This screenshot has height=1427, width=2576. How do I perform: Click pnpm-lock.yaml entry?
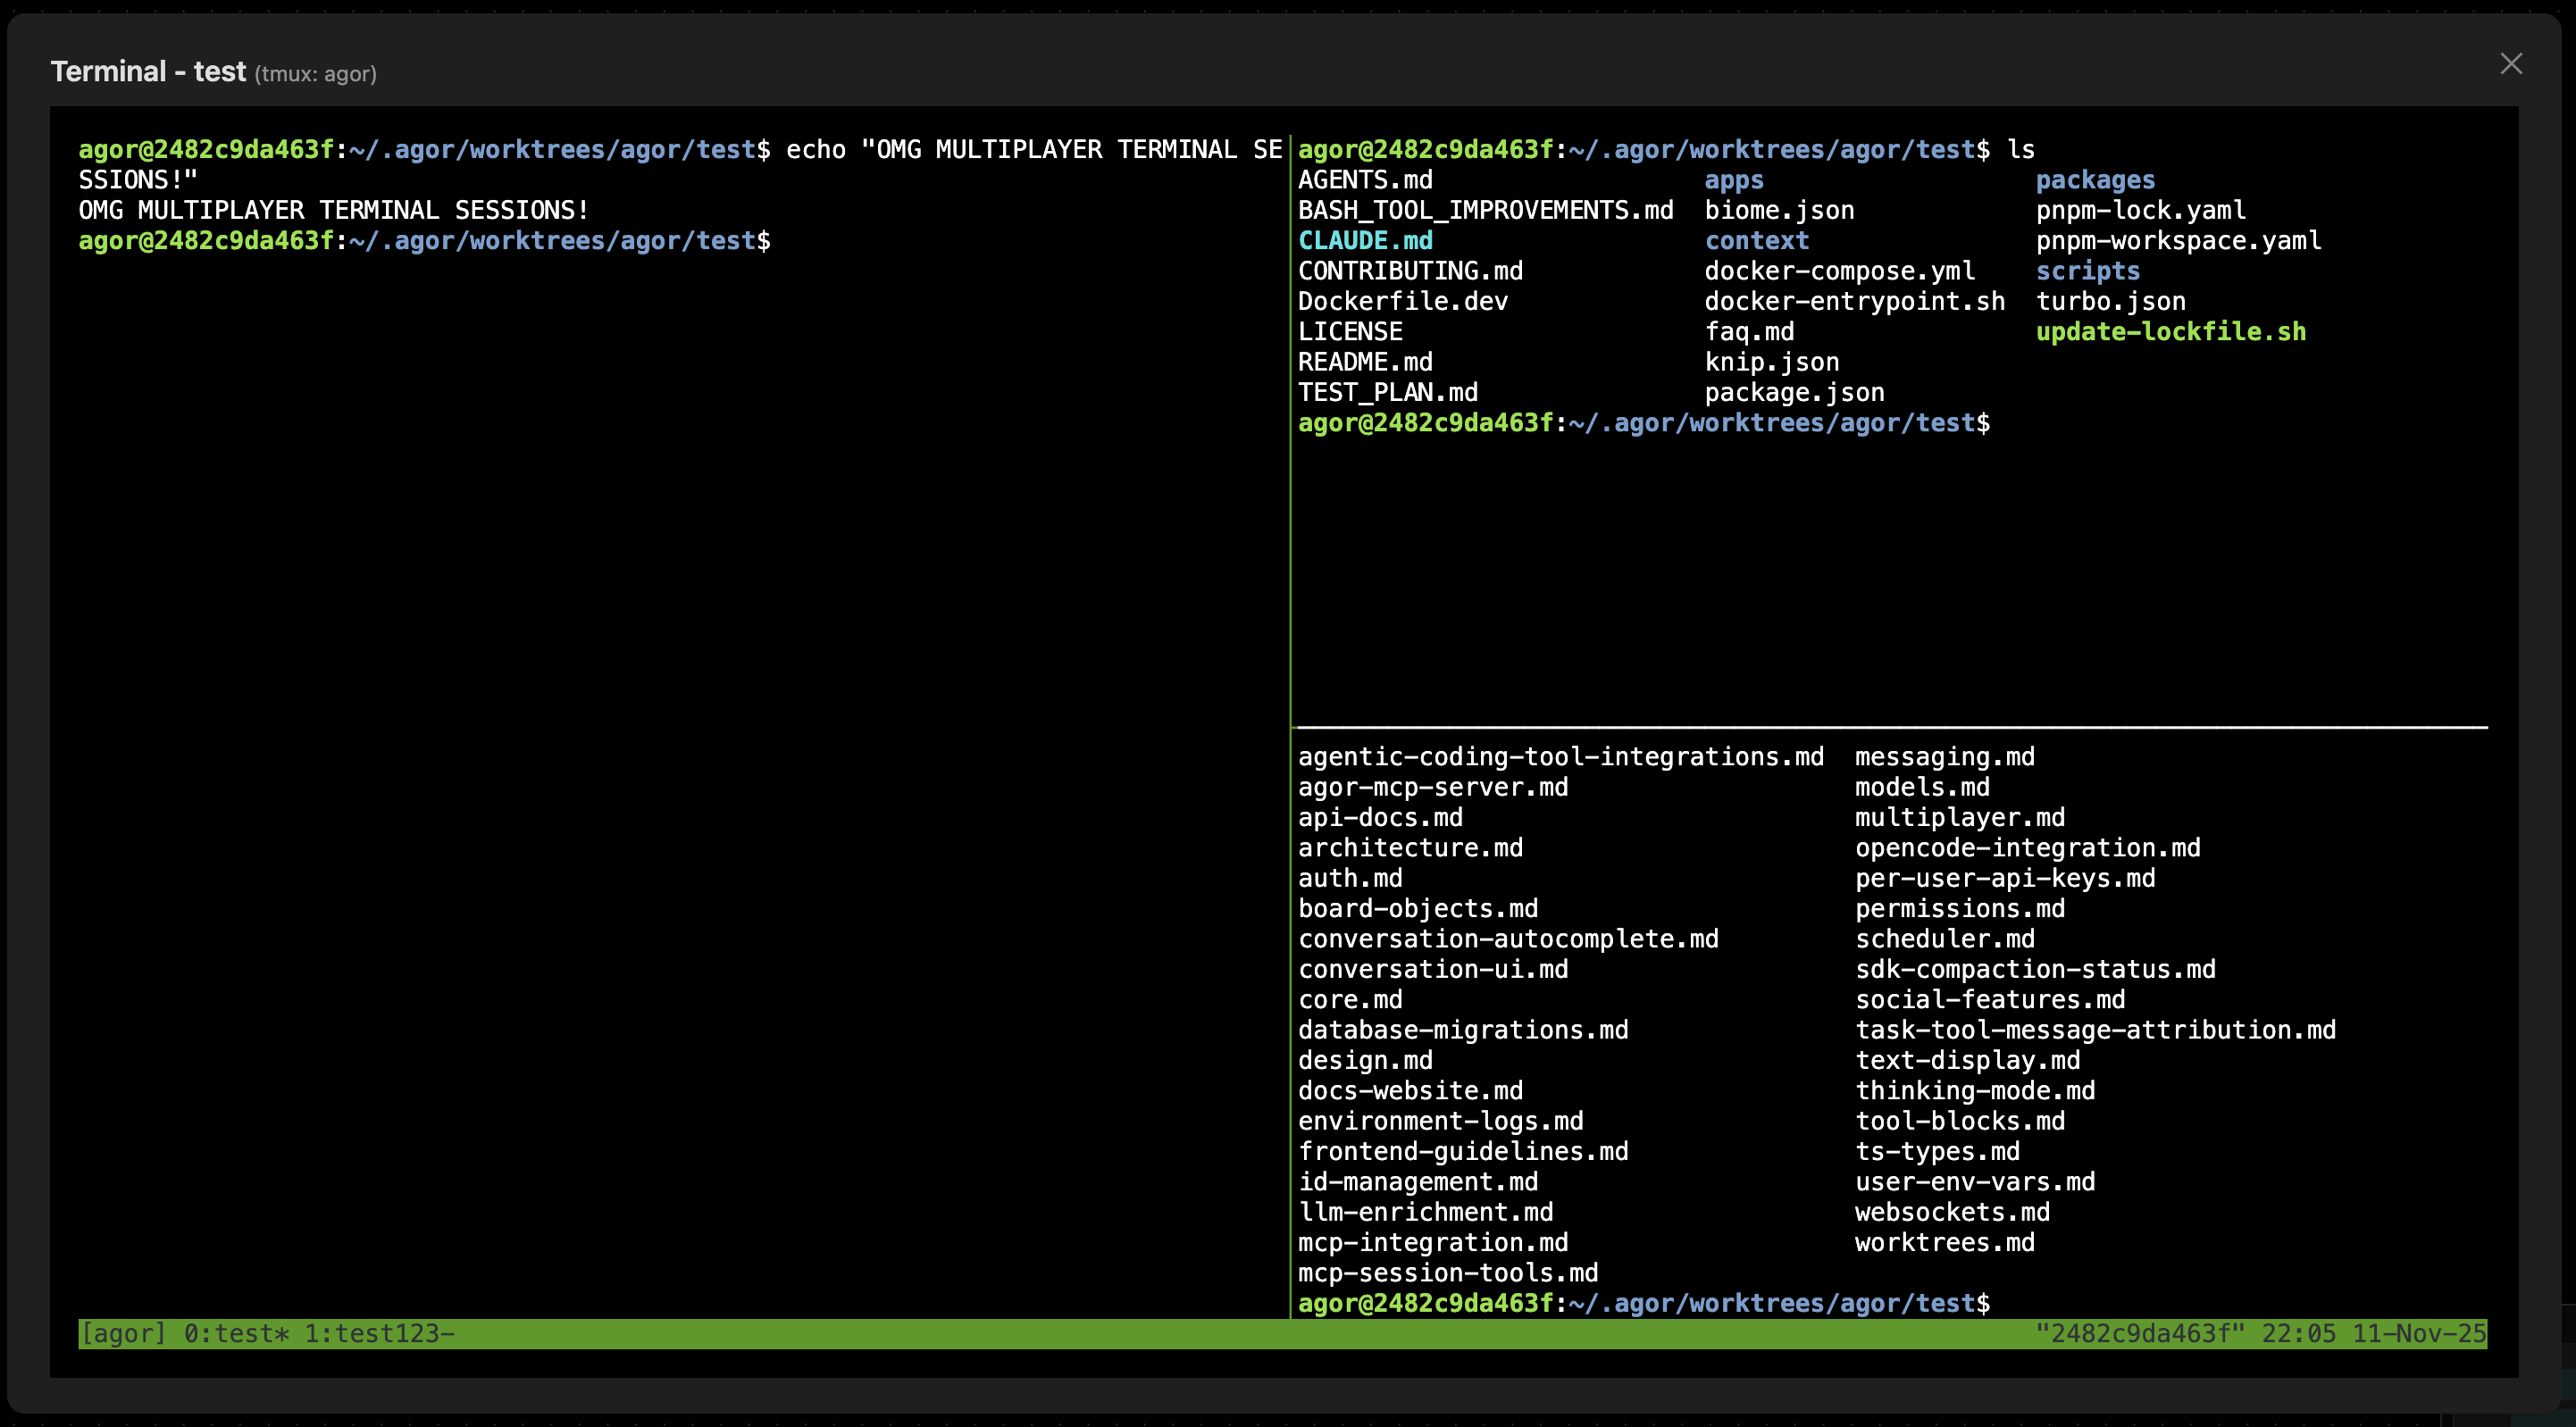[x=2140, y=209]
